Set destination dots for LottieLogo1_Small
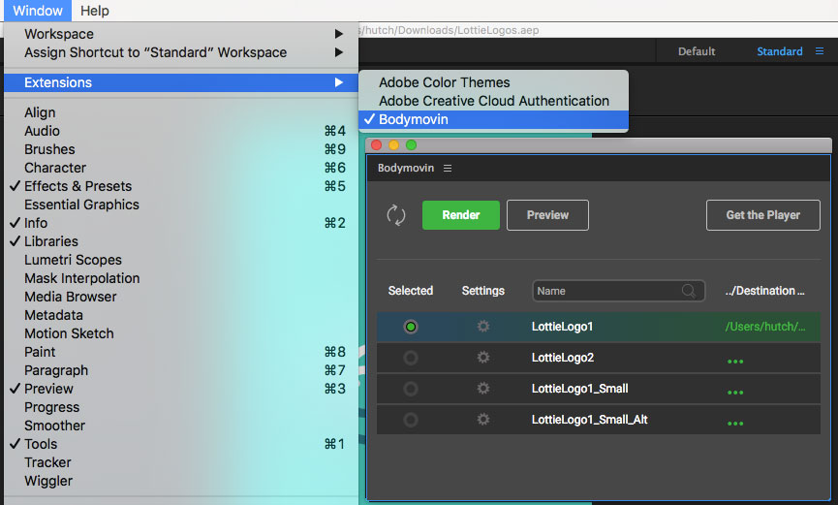This screenshot has width=838, height=505. click(735, 393)
